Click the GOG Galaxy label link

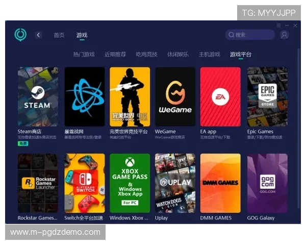[x=261, y=218]
